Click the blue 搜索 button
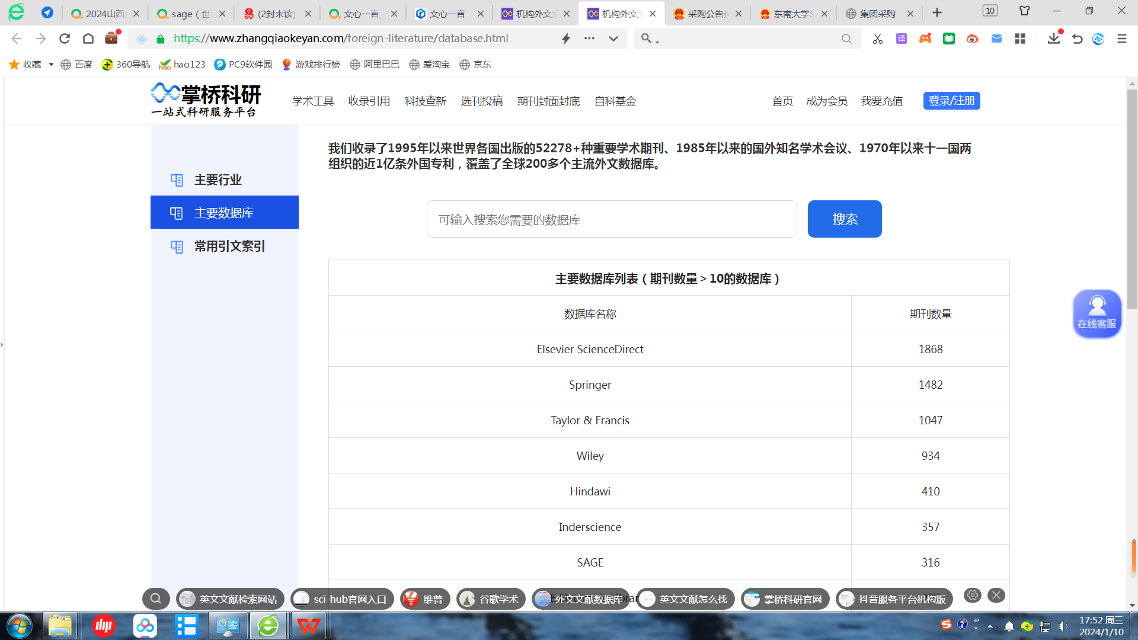1138x640 pixels. click(845, 219)
